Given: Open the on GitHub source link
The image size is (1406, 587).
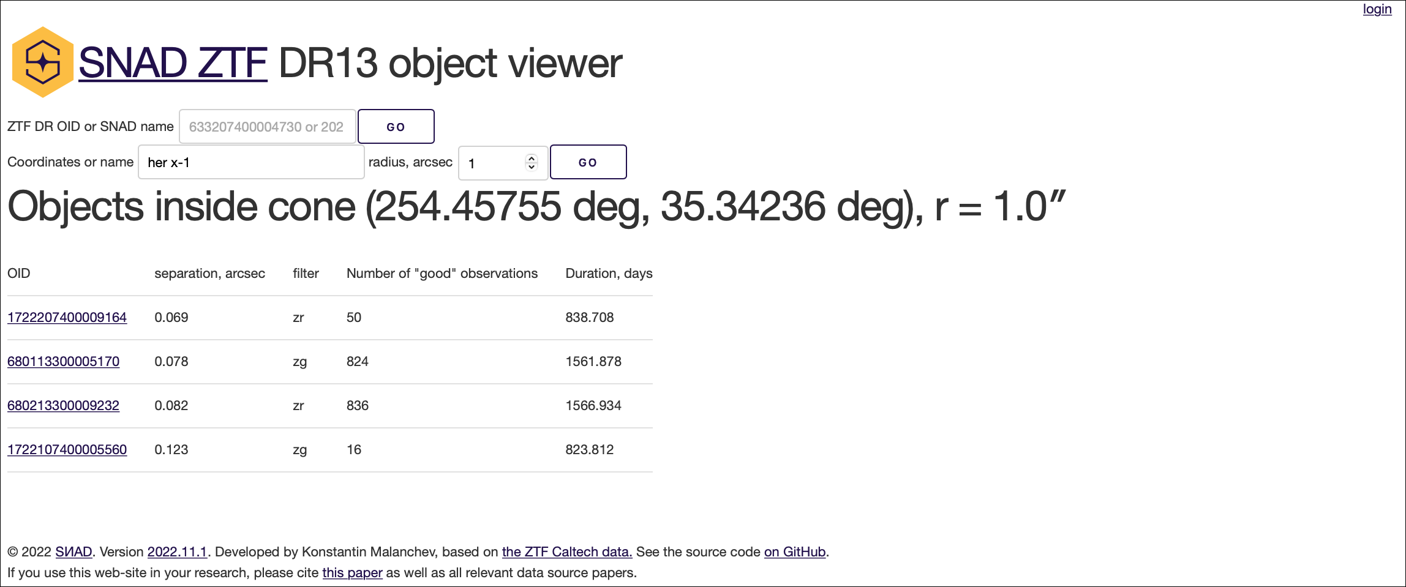Looking at the screenshot, I should tap(795, 552).
